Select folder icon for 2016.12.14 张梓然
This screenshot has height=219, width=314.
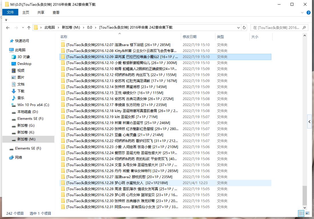(63, 87)
